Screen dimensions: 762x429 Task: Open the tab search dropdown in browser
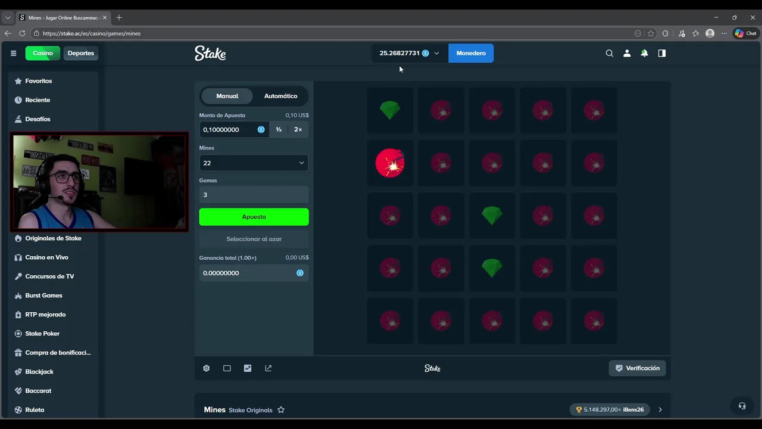click(8, 17)
